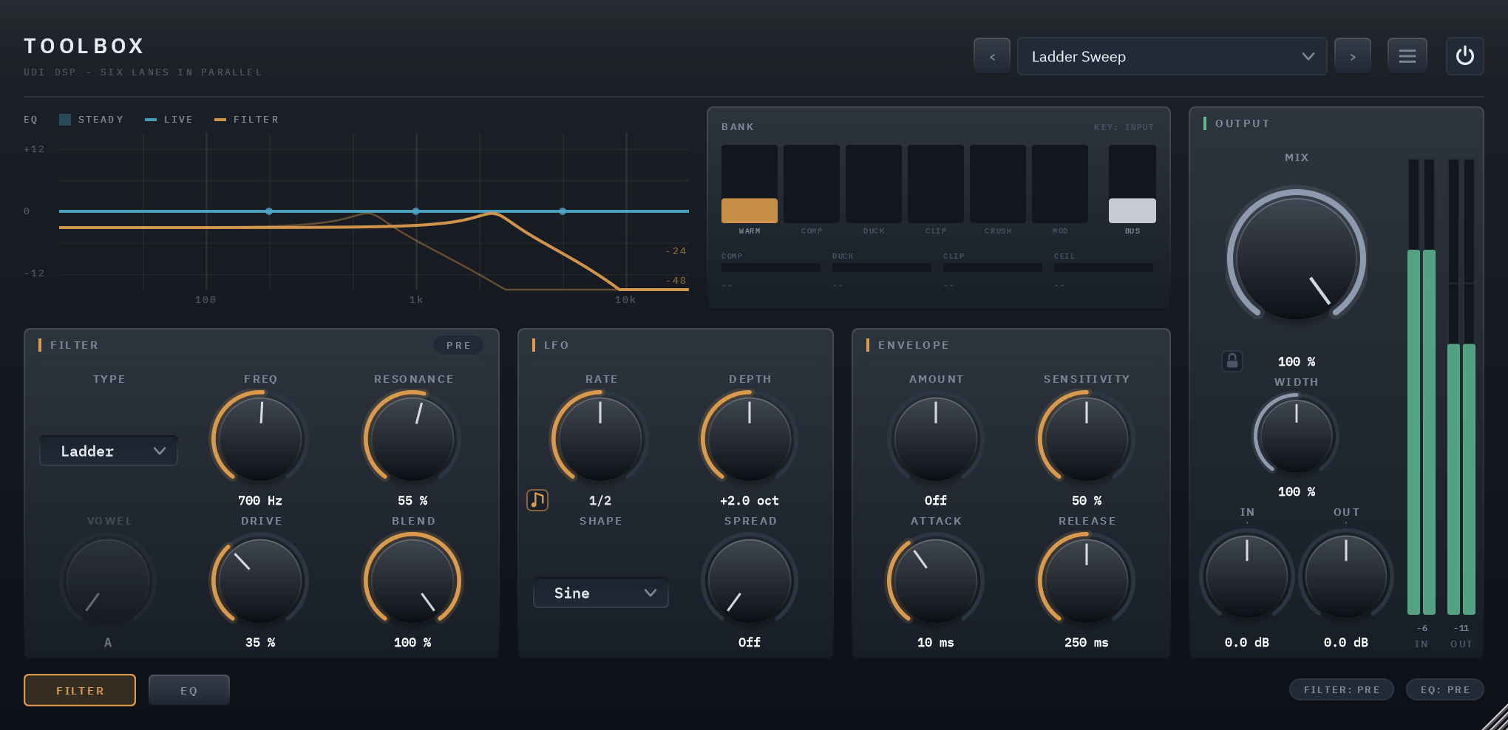Screen dimensions: 1508x730
Task: Toggle the LFO tempo sync note icon
Action: [x=537, y=500]
